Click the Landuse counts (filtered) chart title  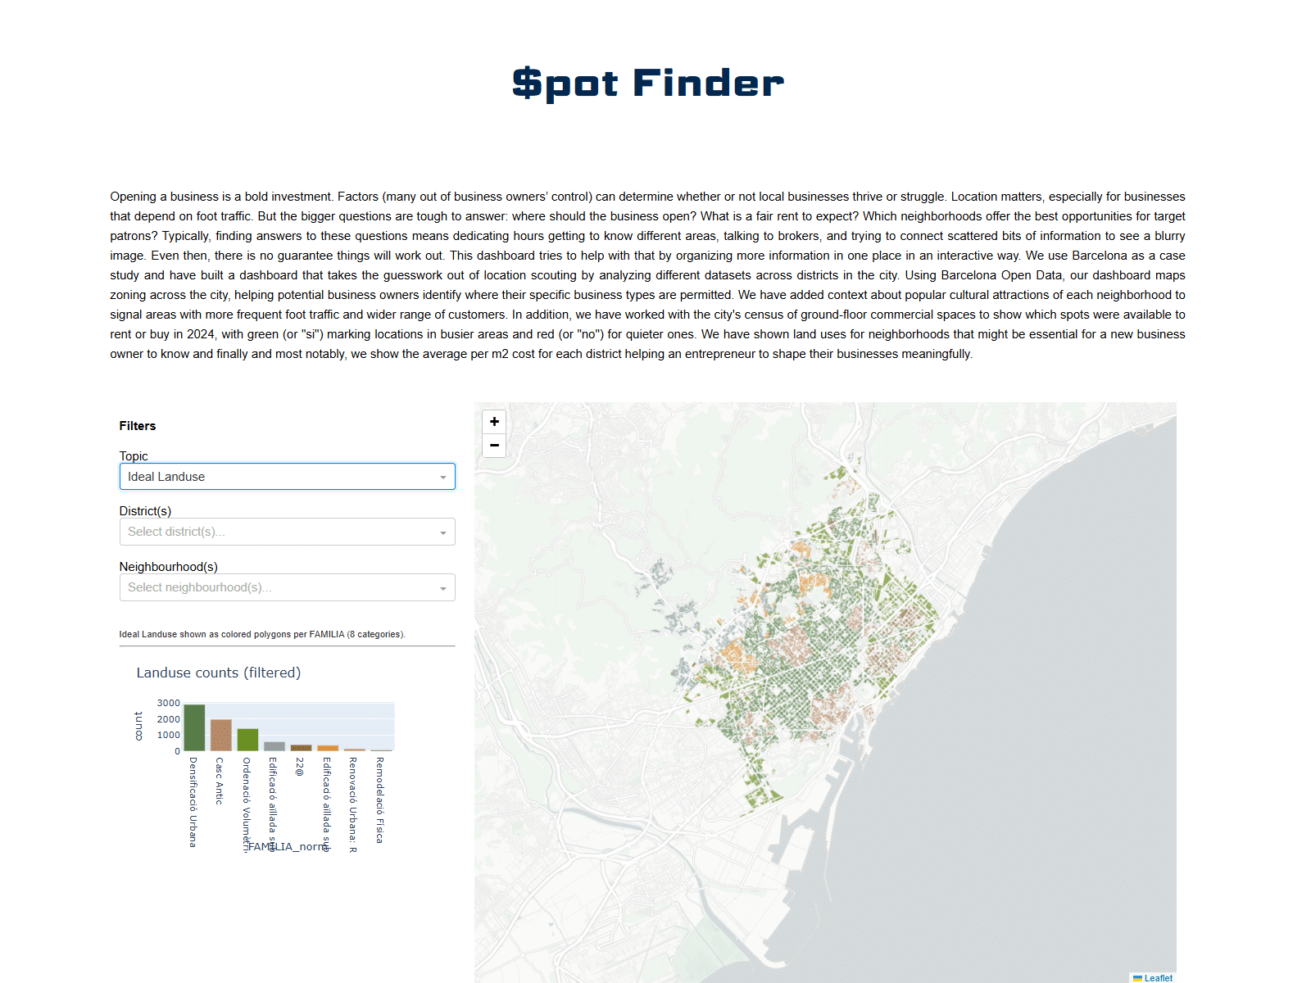(219, 673)
